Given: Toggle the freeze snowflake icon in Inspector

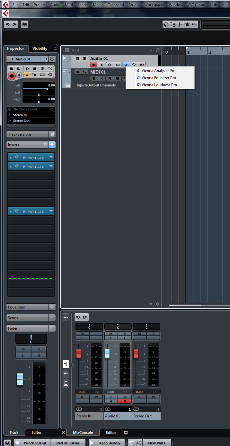Looking at the screenshot, I should [x=50, y=75].
